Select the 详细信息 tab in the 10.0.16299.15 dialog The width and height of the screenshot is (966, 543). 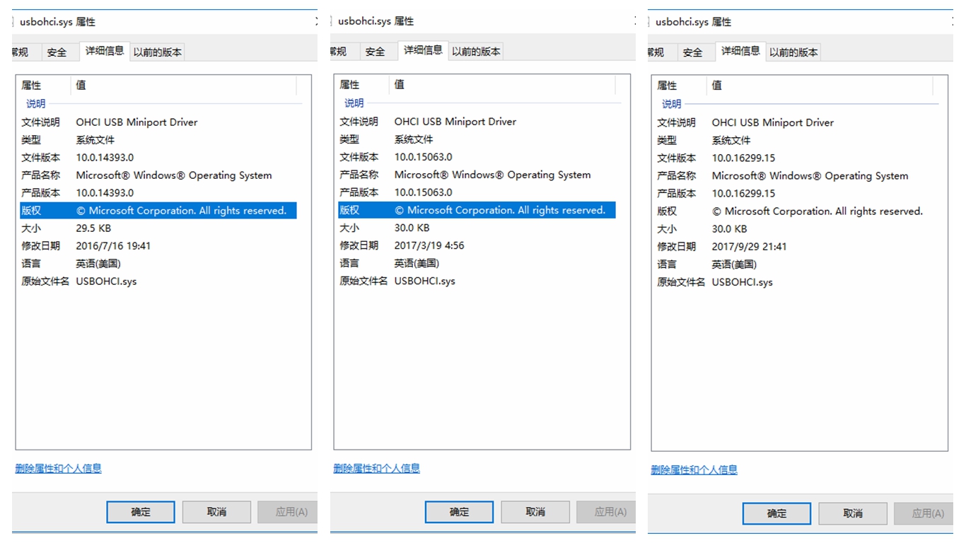740,51
